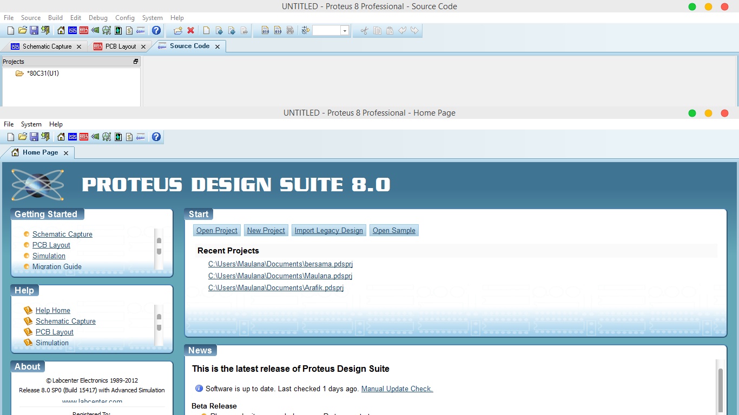The image size is (739, 415).
Task: Save project via floppy icon in Source Code window toolbar
Action: tap(34, 30)
